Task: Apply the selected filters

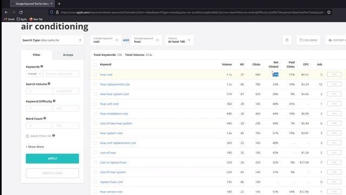Action: [52, 159]
